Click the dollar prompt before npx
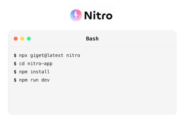The height and width of the screenshot is (123, 185). pyautogui.click(x=15, y=55)
